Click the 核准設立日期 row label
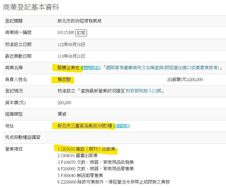The image size is (226, 188). [18, 44]
